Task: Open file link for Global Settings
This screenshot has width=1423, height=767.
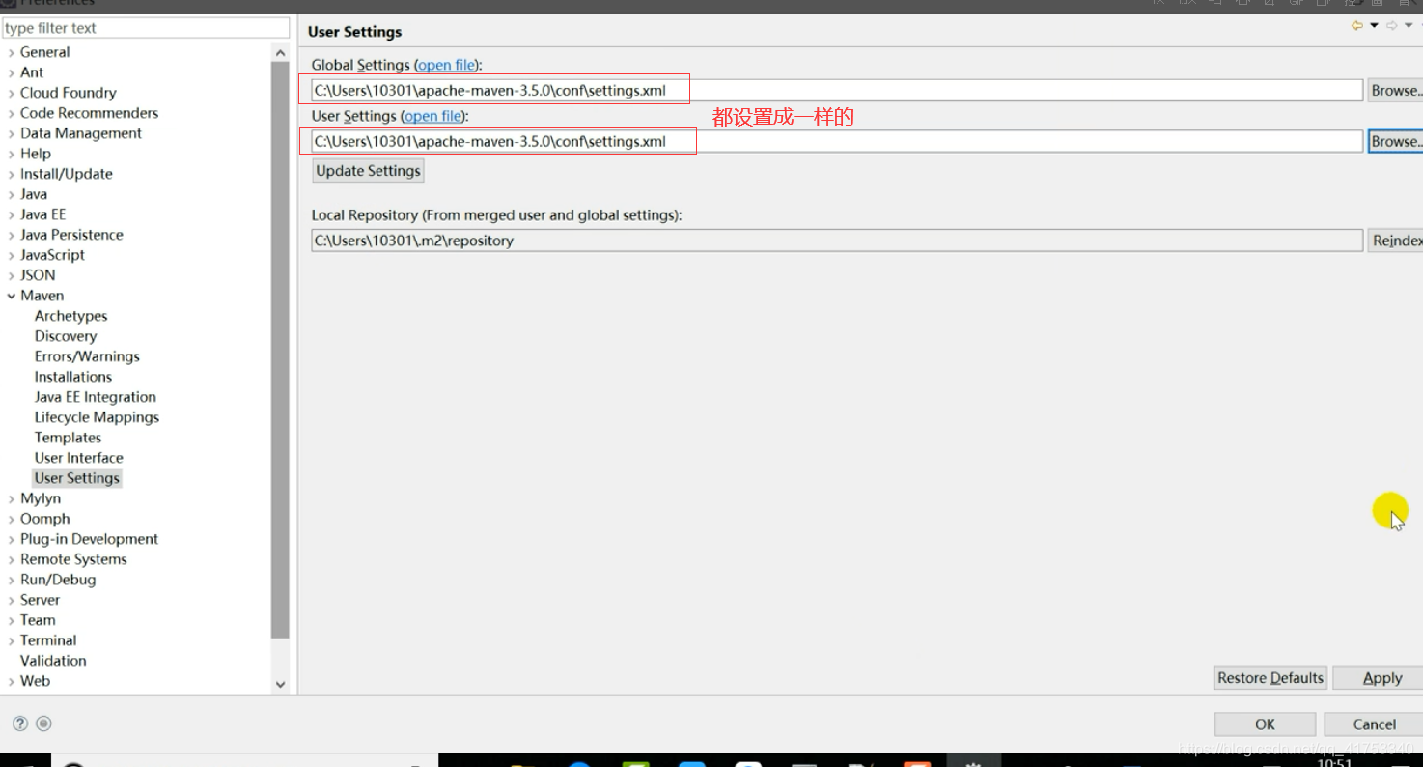Action: (447, 65)
